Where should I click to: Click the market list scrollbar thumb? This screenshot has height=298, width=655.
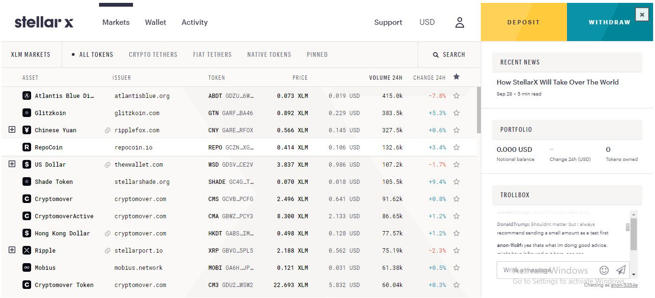[479, 110]
